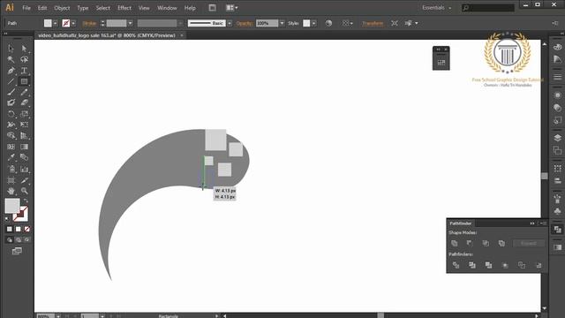Select the Magic Wand tool

point(11,59)
